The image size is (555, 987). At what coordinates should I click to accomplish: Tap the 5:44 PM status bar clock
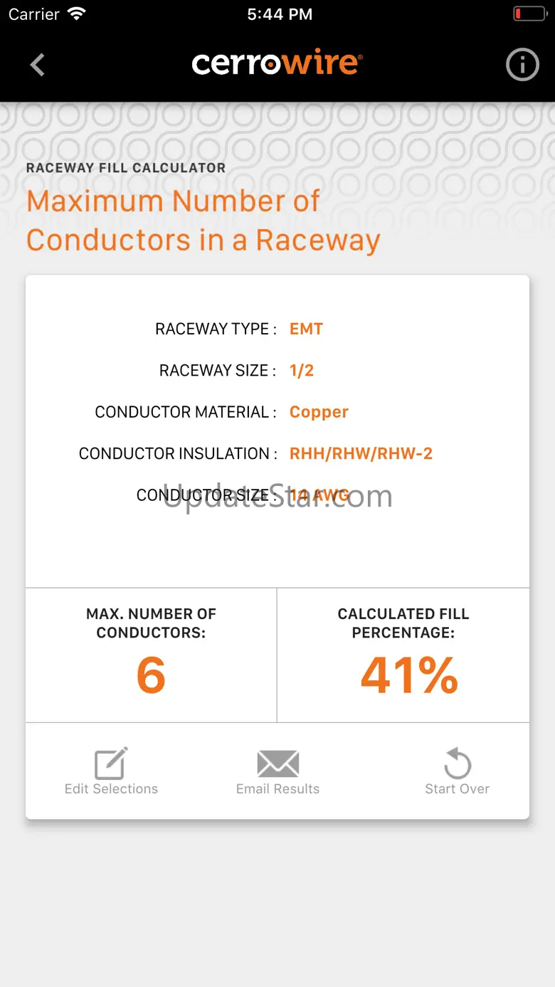280,14
